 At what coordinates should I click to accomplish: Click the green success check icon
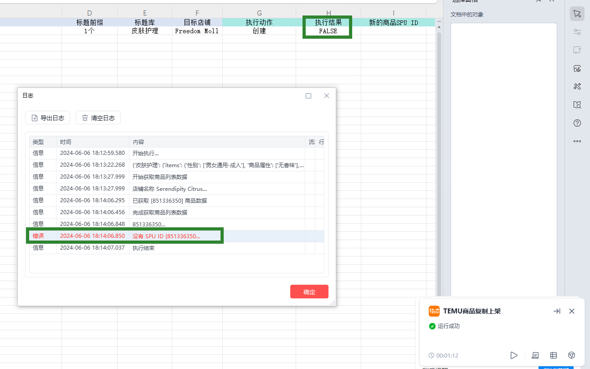(432, 326)
